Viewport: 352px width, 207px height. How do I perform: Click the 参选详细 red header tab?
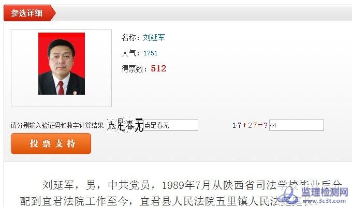pyautogui.click(x=29, y=13)
